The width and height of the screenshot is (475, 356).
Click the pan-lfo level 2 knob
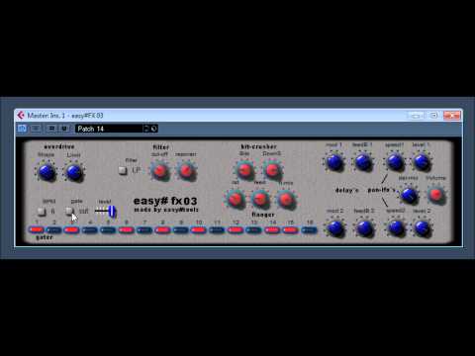tap(423, 227)
